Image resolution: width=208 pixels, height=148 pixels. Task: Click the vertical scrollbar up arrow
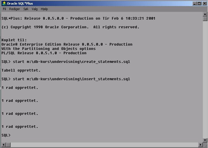coord(205,14)
